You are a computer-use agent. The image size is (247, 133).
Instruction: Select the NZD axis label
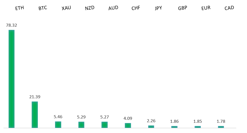pyautogui.click(x=89, y=8)
